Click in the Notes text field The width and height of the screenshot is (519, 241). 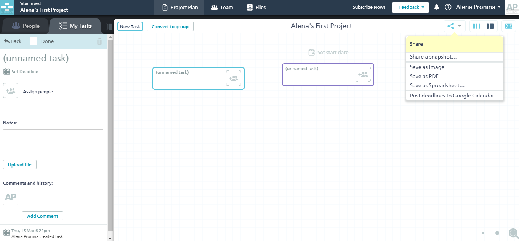click(53, 137)
